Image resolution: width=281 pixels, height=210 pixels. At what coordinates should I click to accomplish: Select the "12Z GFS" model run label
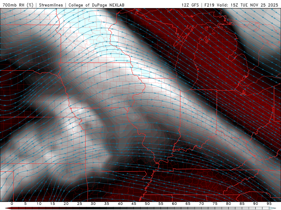click(190, 5)
